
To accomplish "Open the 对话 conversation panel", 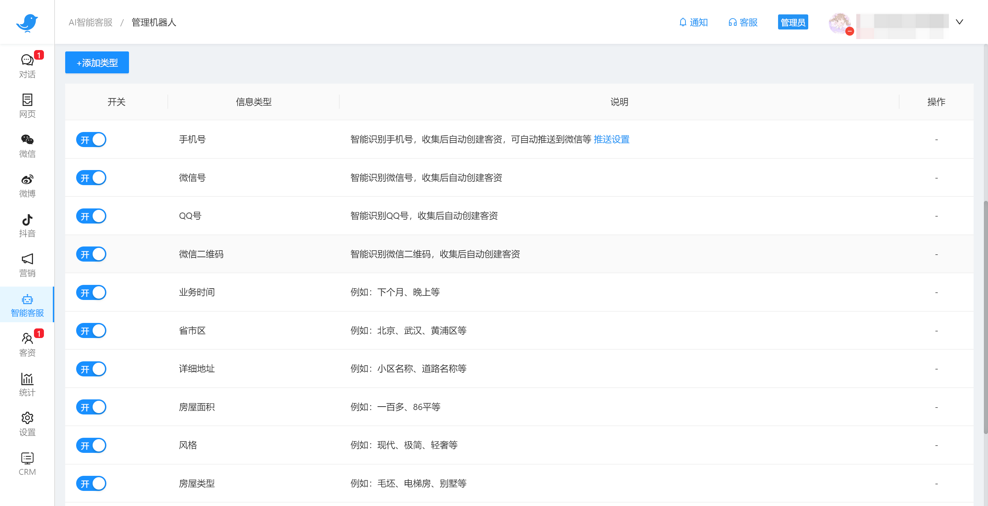I will 27,64.
